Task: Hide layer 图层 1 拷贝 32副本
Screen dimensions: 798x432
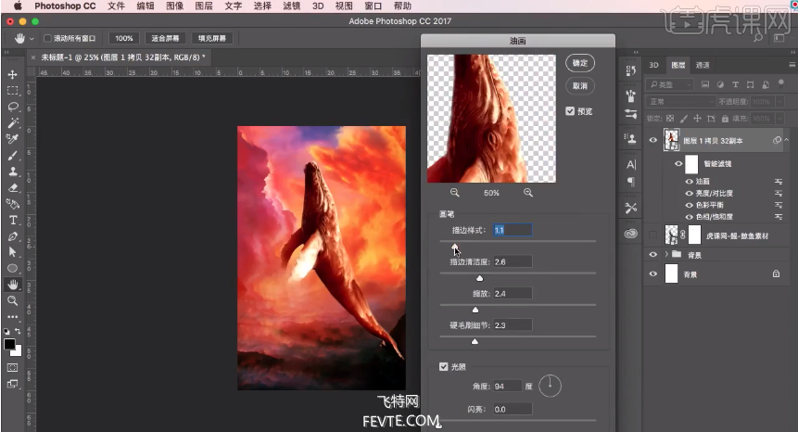Action: click(653, 140)
